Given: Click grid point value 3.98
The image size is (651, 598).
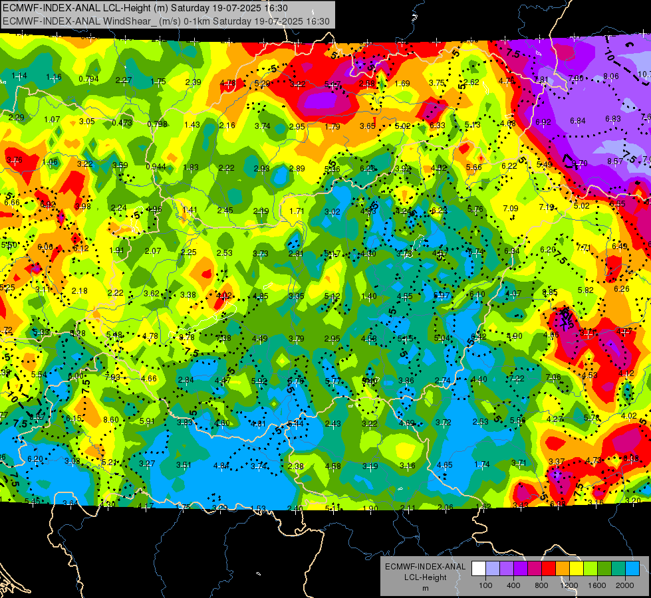Looking at the screenshot, I should tap(82, 206).
